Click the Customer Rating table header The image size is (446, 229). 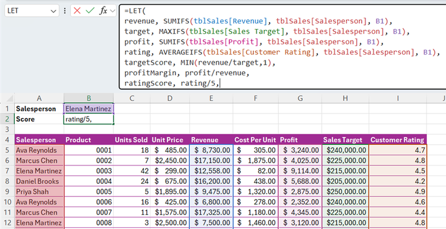pyautogui.click(x=398, y=139)
